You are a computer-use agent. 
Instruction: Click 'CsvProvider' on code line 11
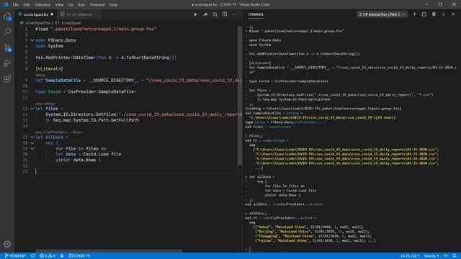81,91
